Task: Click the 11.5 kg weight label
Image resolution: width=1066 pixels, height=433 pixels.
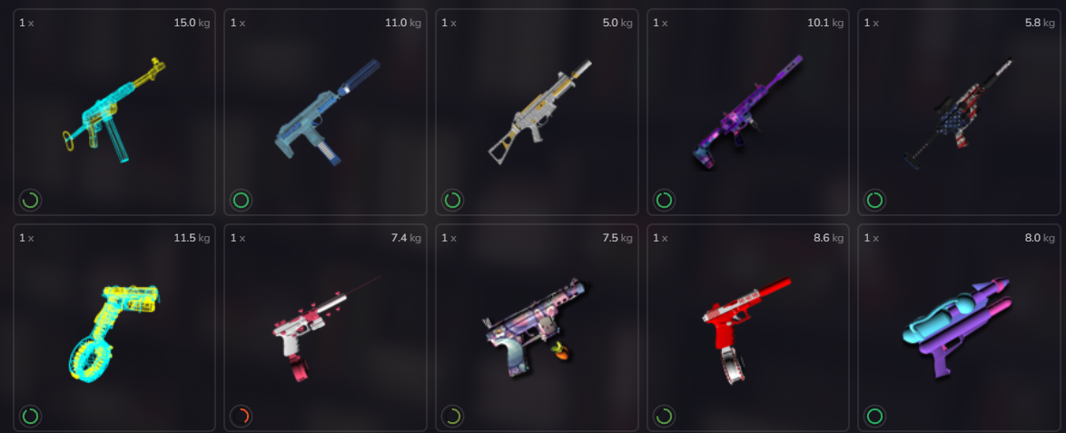Action: 192,238
